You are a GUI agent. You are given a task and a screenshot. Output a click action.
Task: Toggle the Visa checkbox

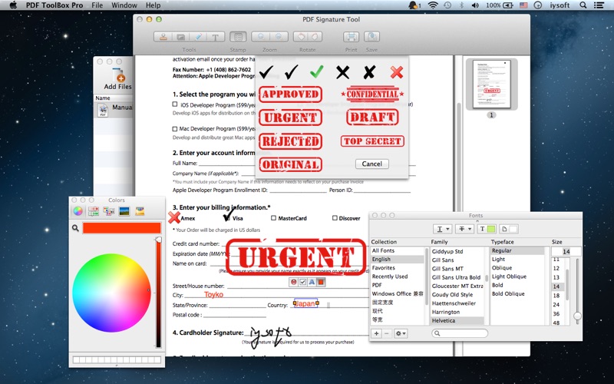pos(226,218)
